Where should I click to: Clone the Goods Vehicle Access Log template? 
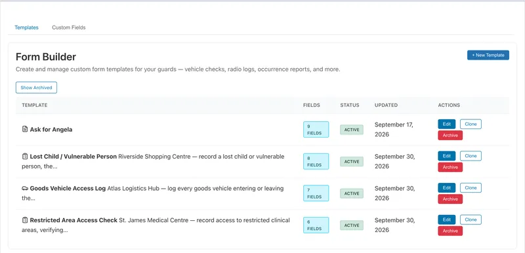(471, 188)
